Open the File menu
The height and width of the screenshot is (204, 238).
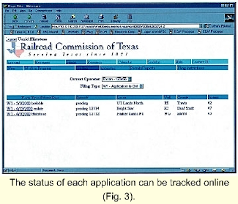[7, 11]
